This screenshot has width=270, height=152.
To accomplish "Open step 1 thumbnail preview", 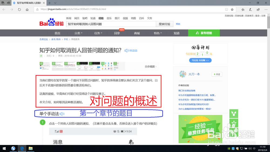I will (45, 66).
